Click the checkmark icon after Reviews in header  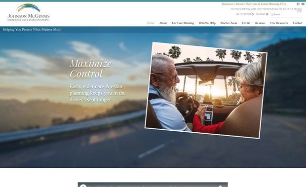tap(267, 14)
